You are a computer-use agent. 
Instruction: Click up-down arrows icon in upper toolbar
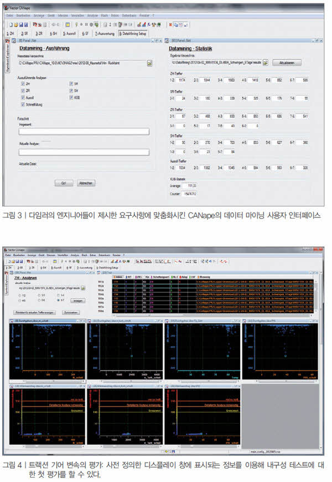110,24
